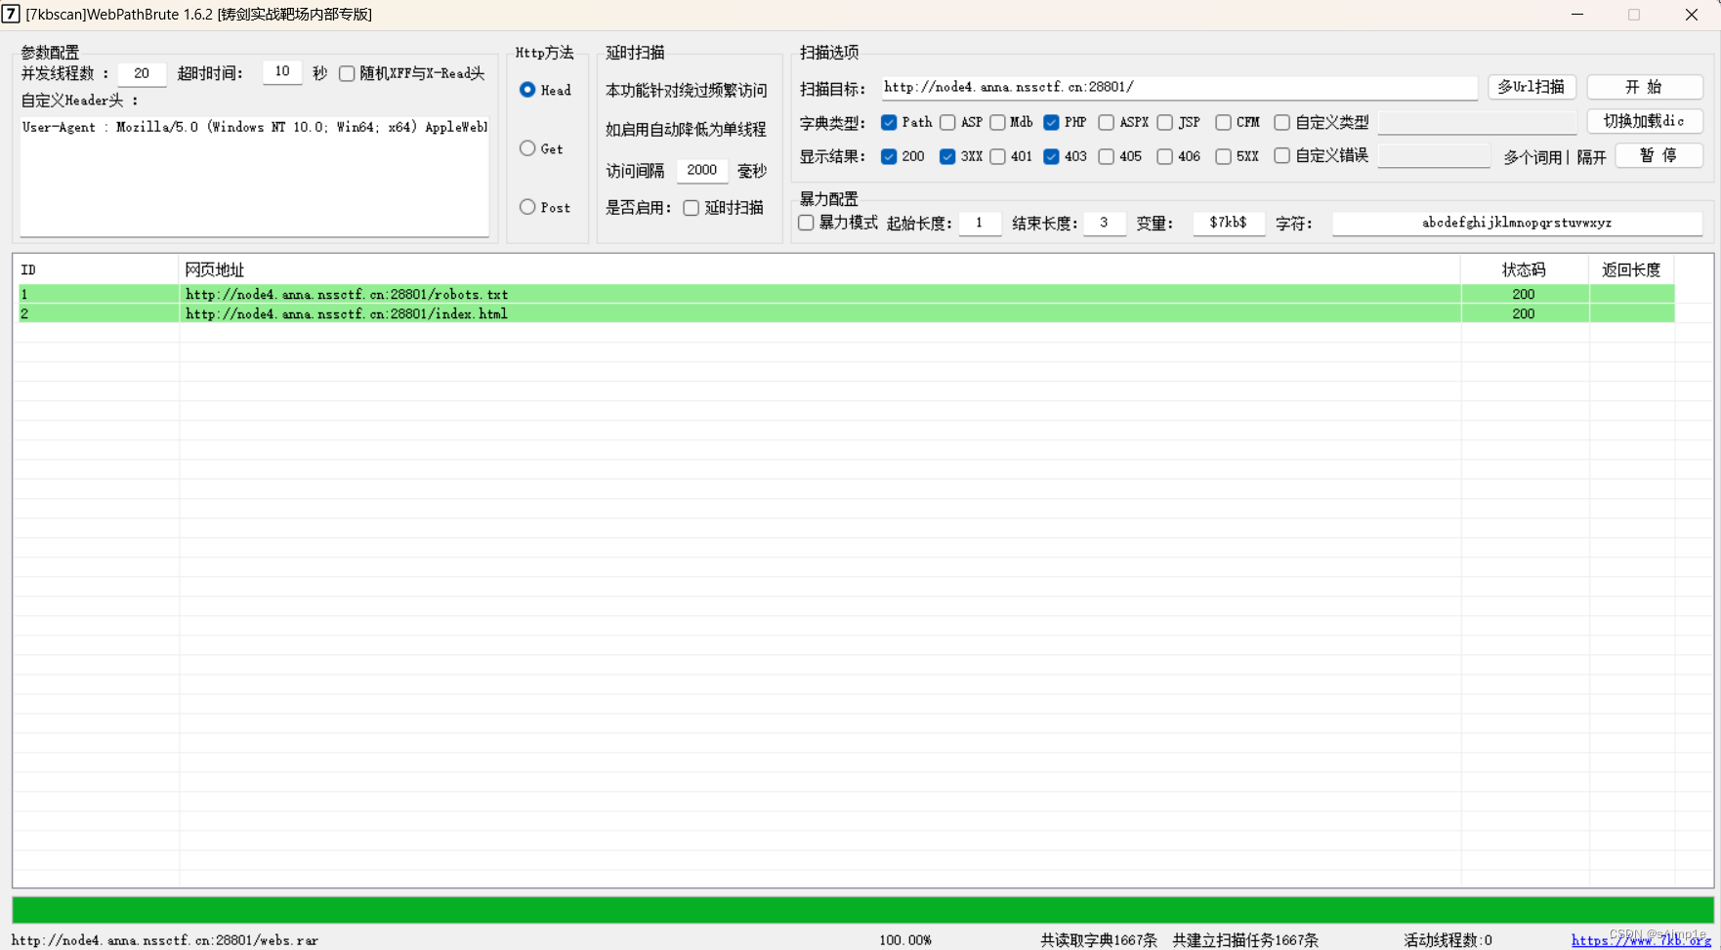This screenshot has height=950, width=1721.
Task: Enable the 延时扫描 delayed scan option
Action: coord(691,207)
